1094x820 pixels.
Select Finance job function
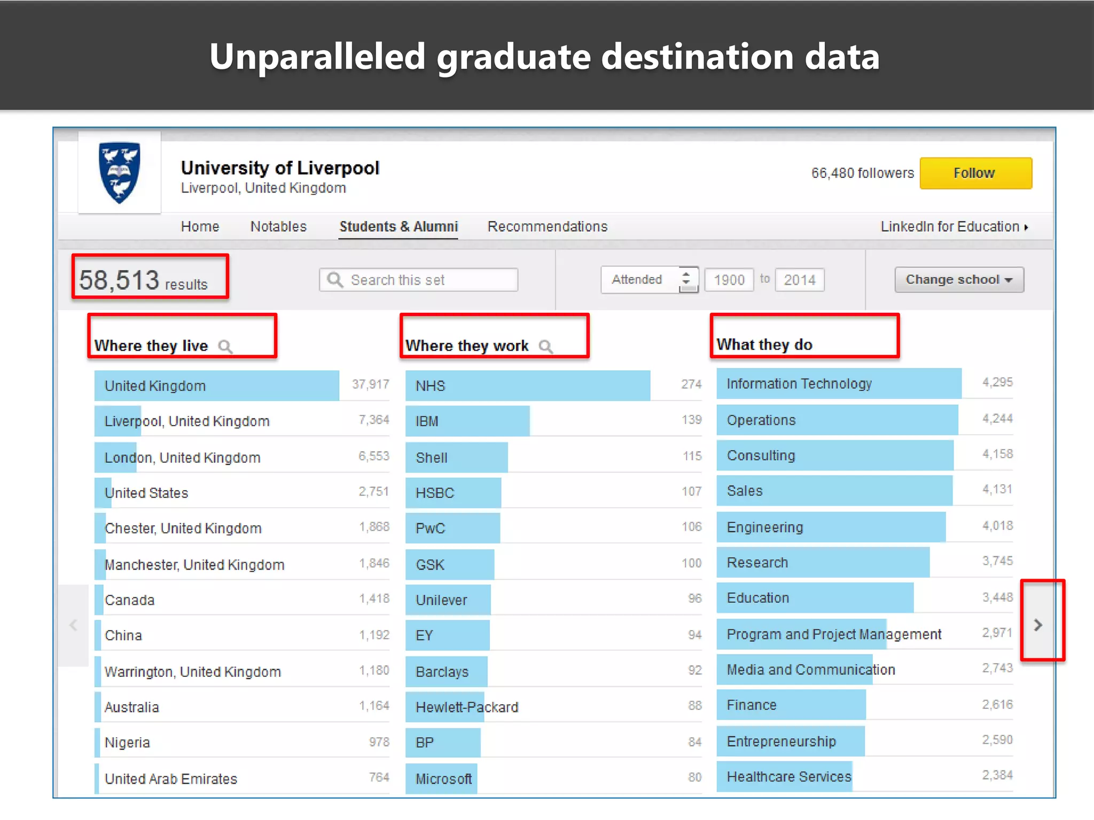[865, 705]
